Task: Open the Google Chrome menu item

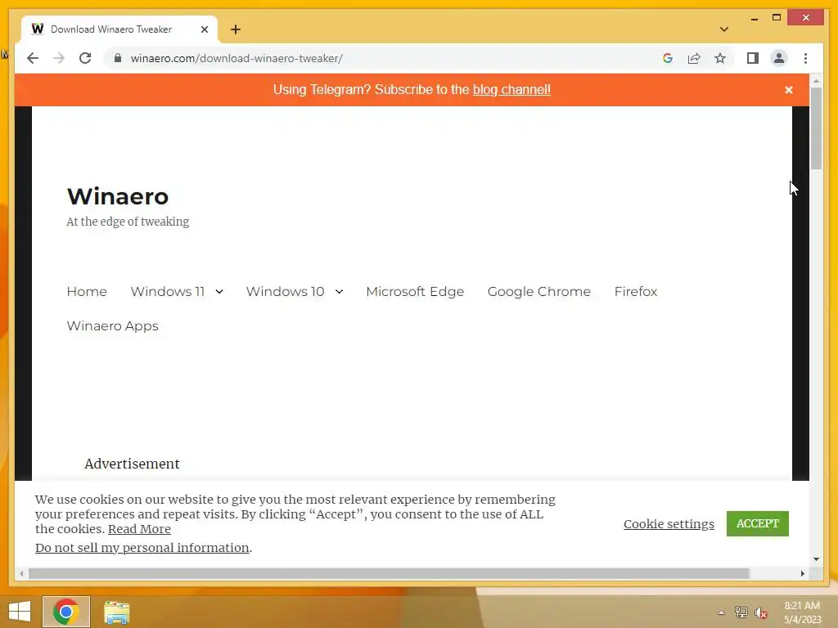Action: pyautogui.click(x=538, y=292)
